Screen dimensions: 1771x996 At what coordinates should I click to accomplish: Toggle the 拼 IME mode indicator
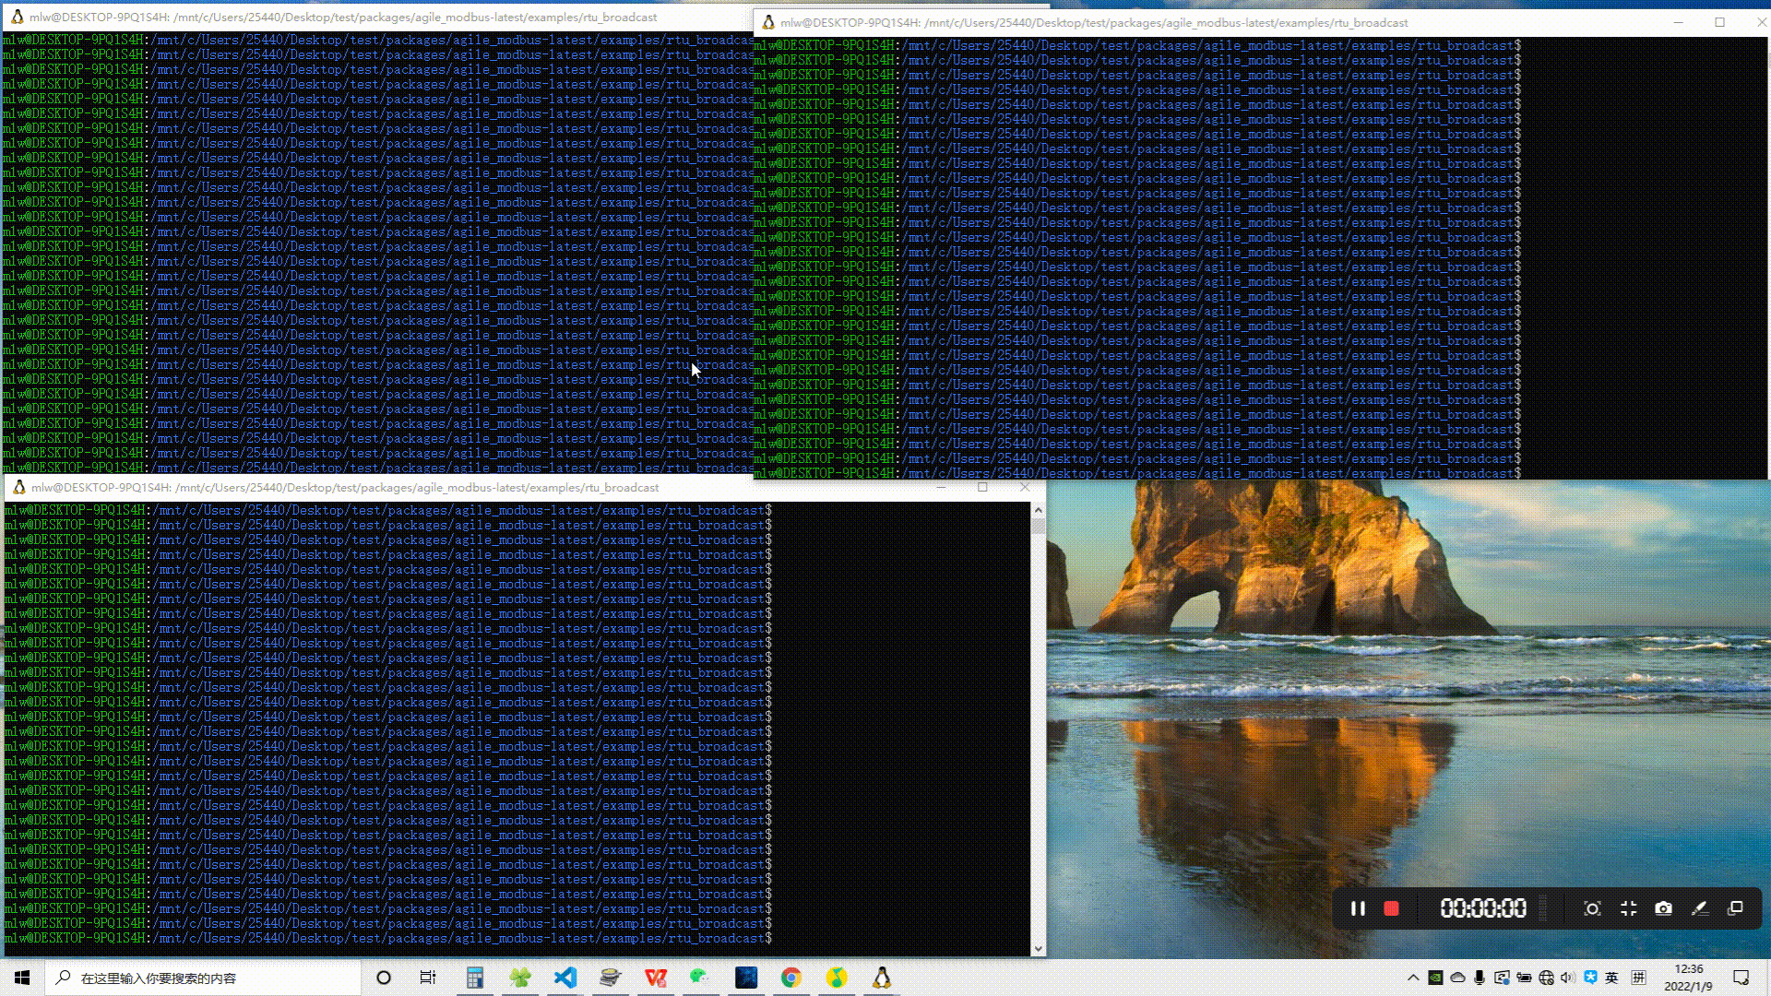(1638, 978)
